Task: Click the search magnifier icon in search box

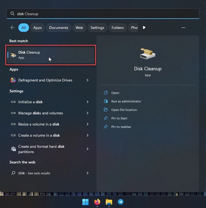Action: (12, 14)
